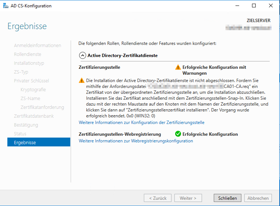
Task: Click the warning icon before the installation message
Action: [x=82, y=81]
